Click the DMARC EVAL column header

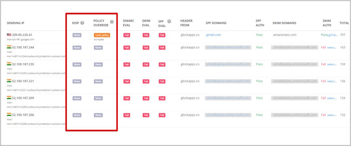129,23
